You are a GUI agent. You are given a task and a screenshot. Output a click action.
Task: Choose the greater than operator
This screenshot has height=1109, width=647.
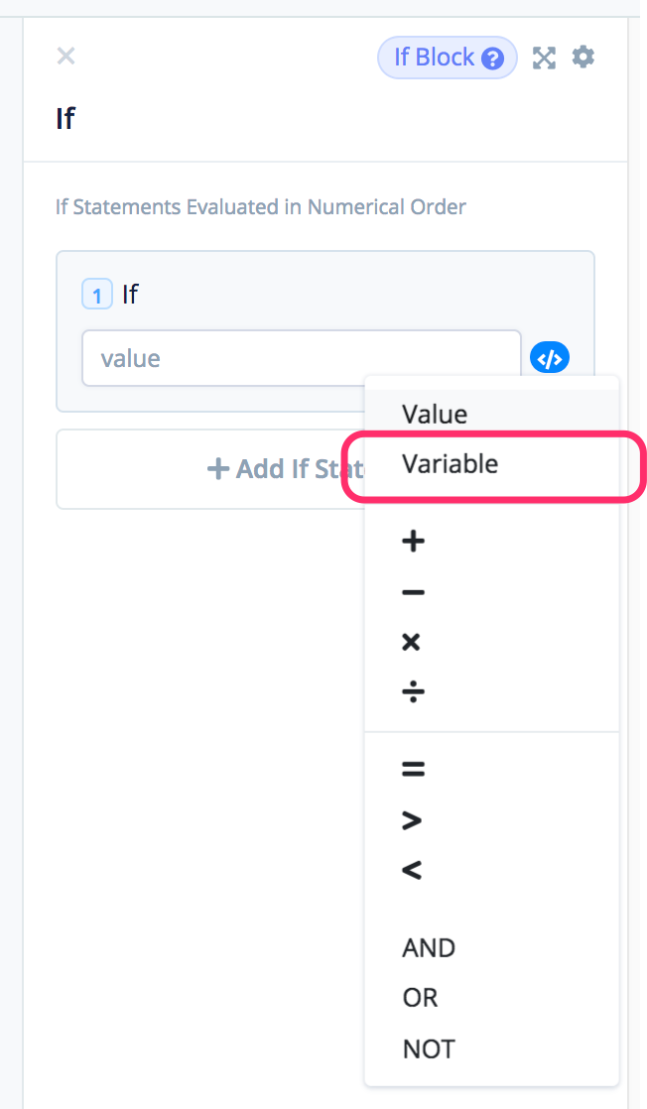[413, 820]
